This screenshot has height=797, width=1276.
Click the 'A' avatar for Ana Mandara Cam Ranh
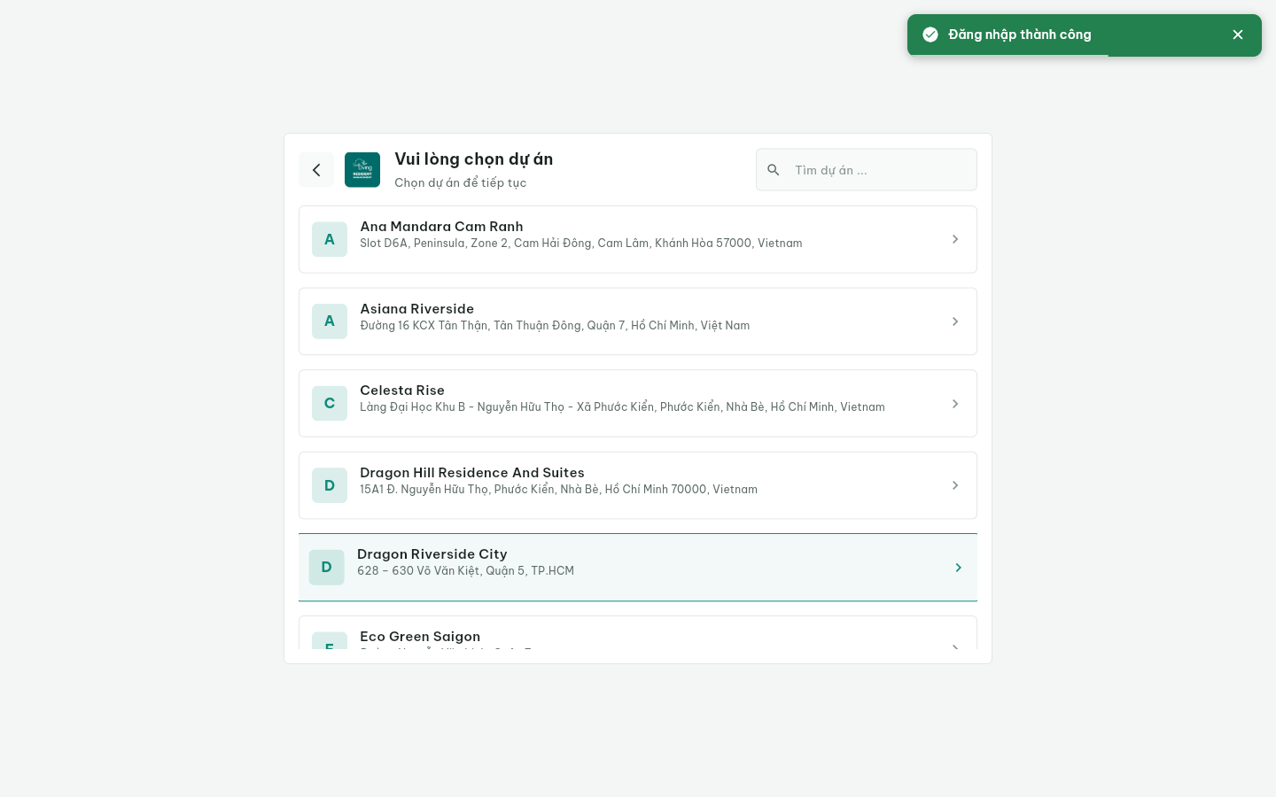330,239
